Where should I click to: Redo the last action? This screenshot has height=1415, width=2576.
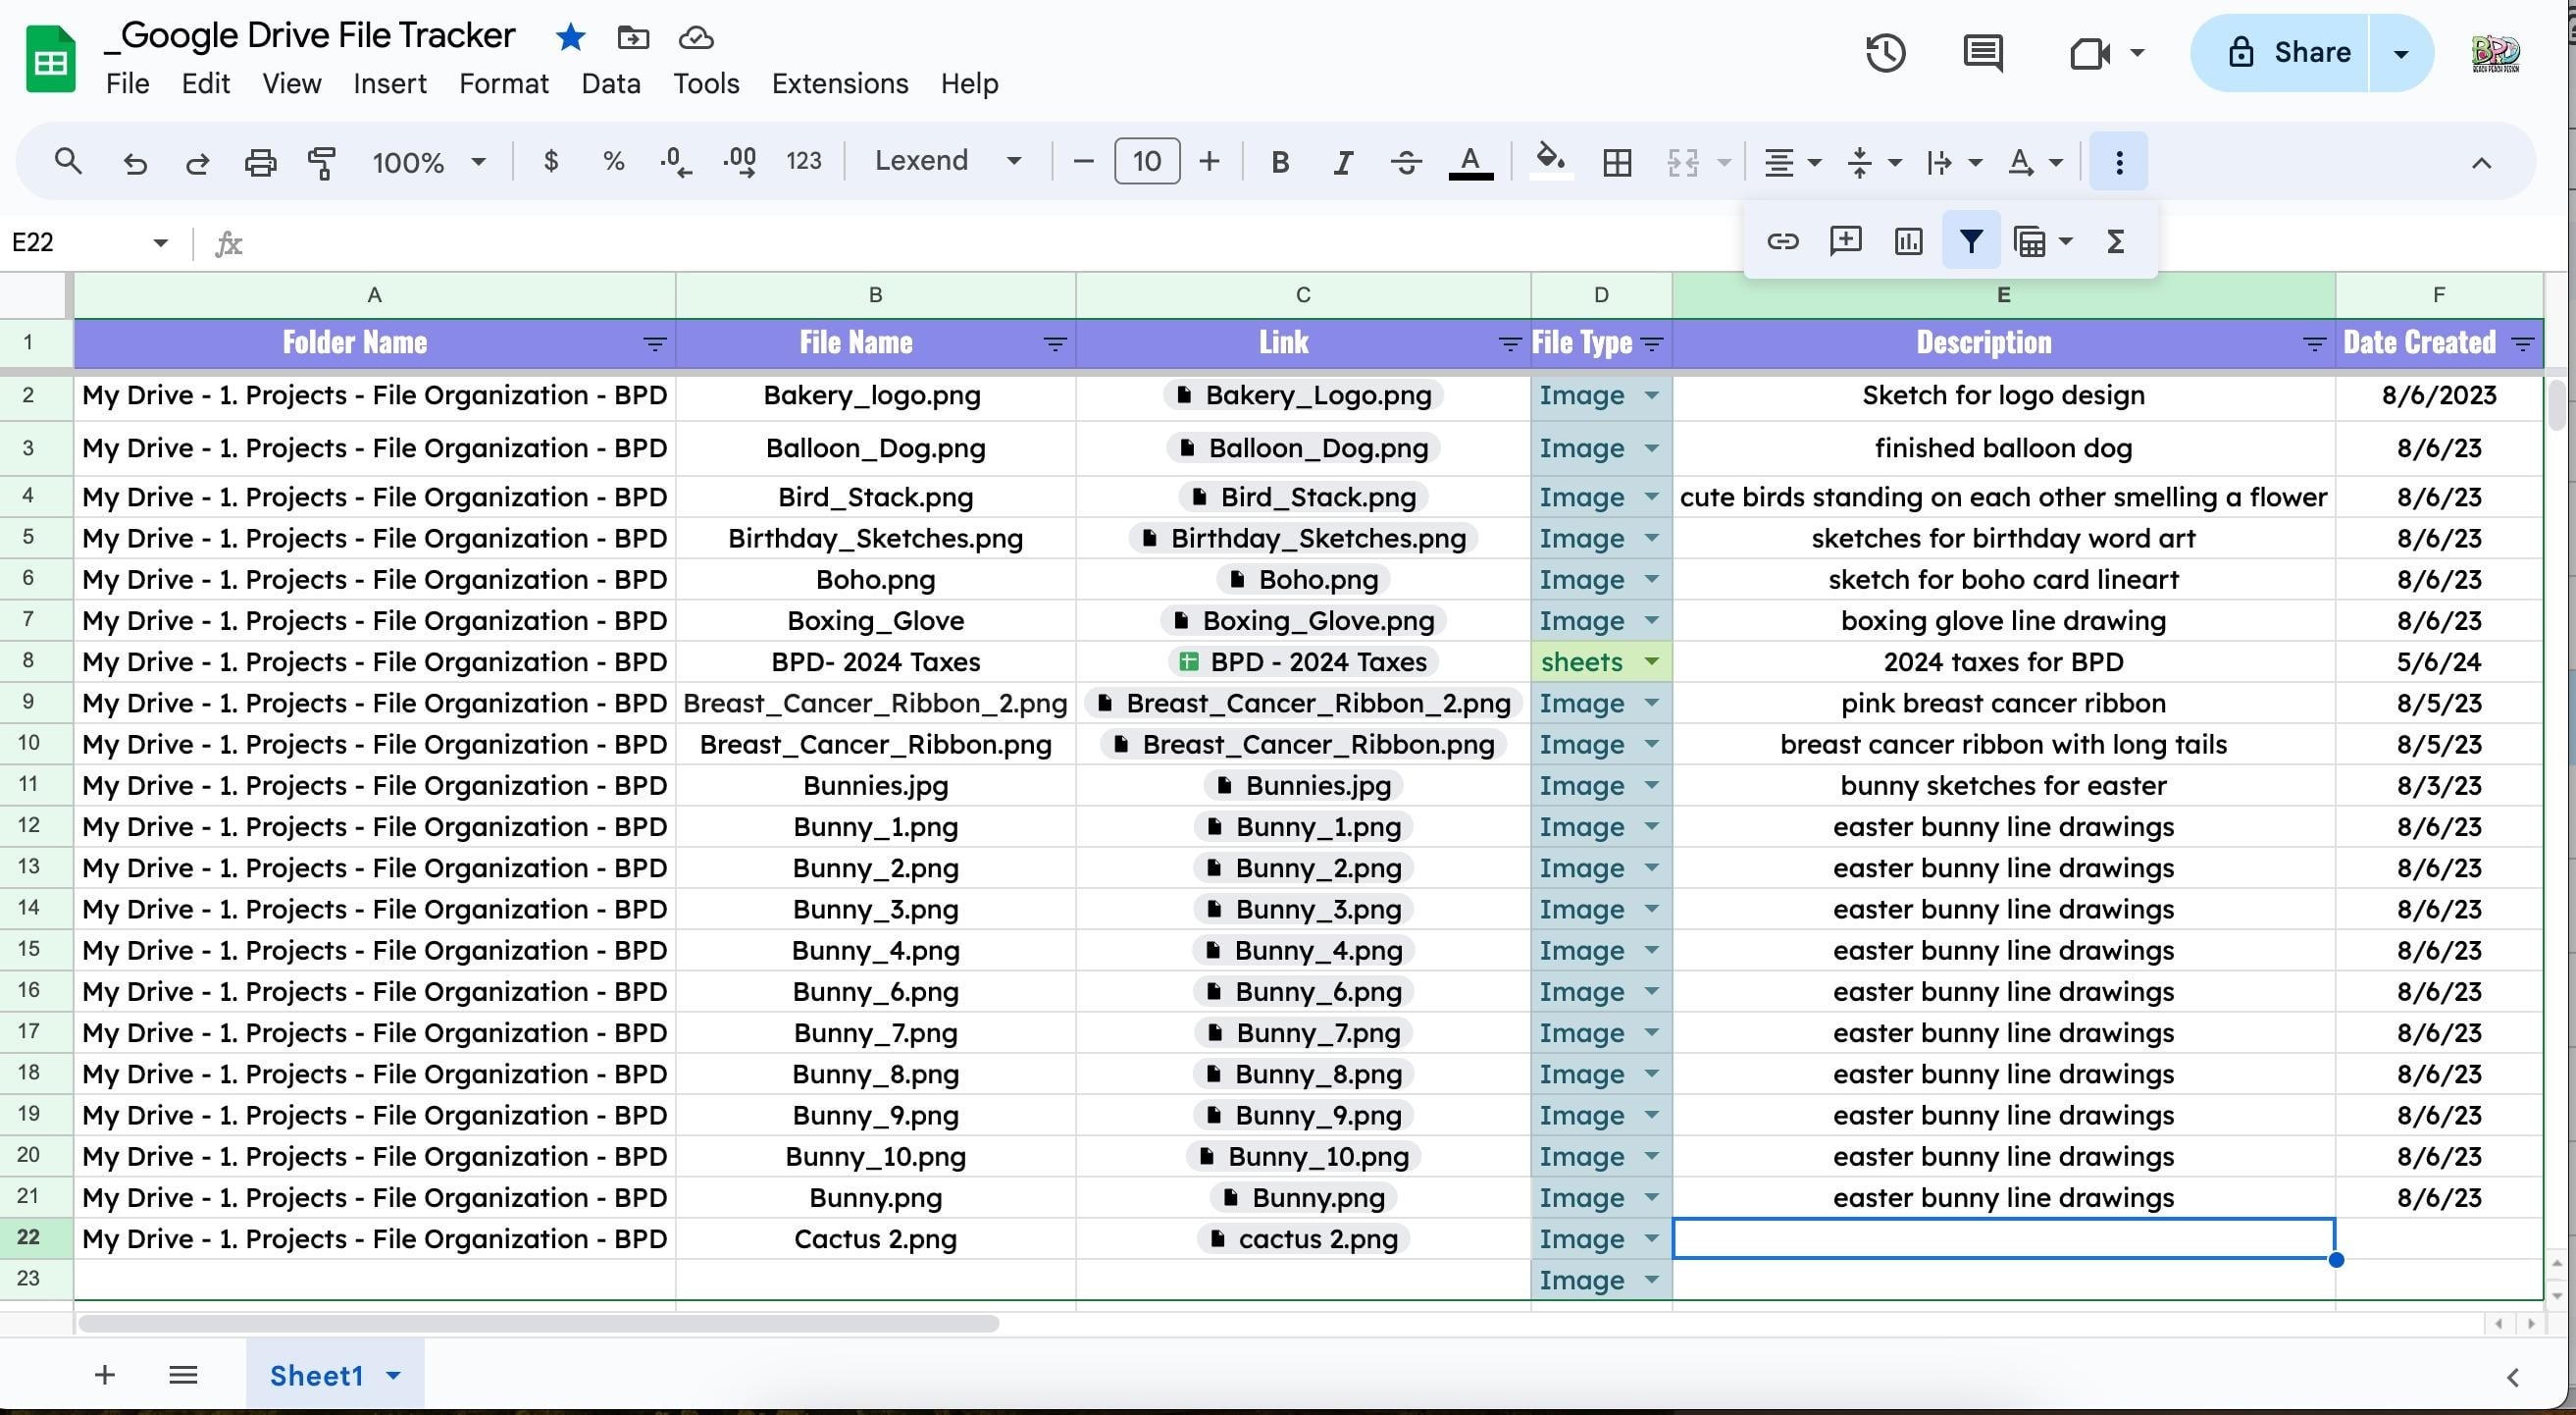(x=197, y=162)
